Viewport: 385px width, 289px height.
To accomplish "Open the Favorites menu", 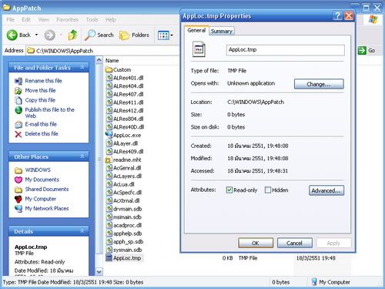I will 67,20.
